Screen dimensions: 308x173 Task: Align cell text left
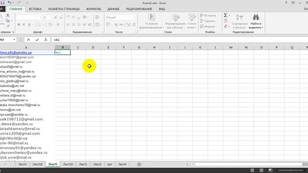coord(68,25)
